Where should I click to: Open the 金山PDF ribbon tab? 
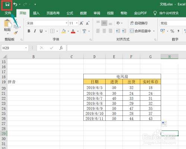(x=140, y=13)
